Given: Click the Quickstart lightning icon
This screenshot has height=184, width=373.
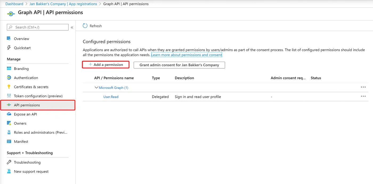Looking at the screenshot, I should [x=9, y=48].
